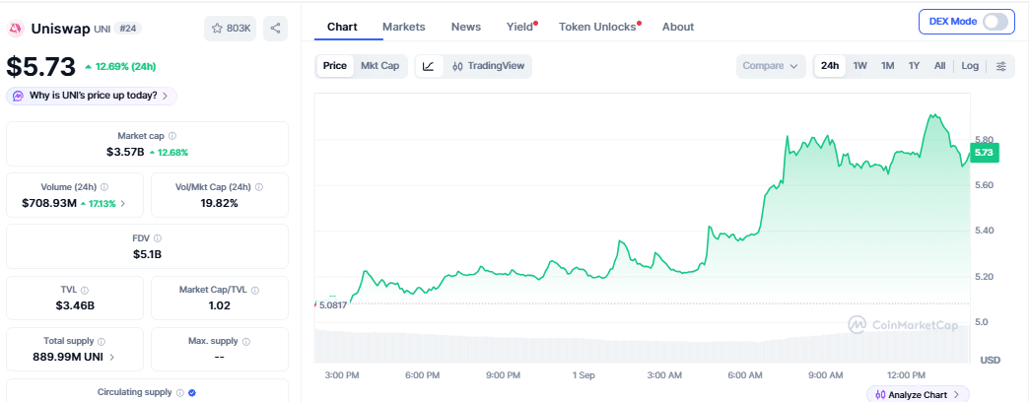Click the $3.57B market cap value
The height and width of the screenshot is (402, 1029).
coord(125,152)
